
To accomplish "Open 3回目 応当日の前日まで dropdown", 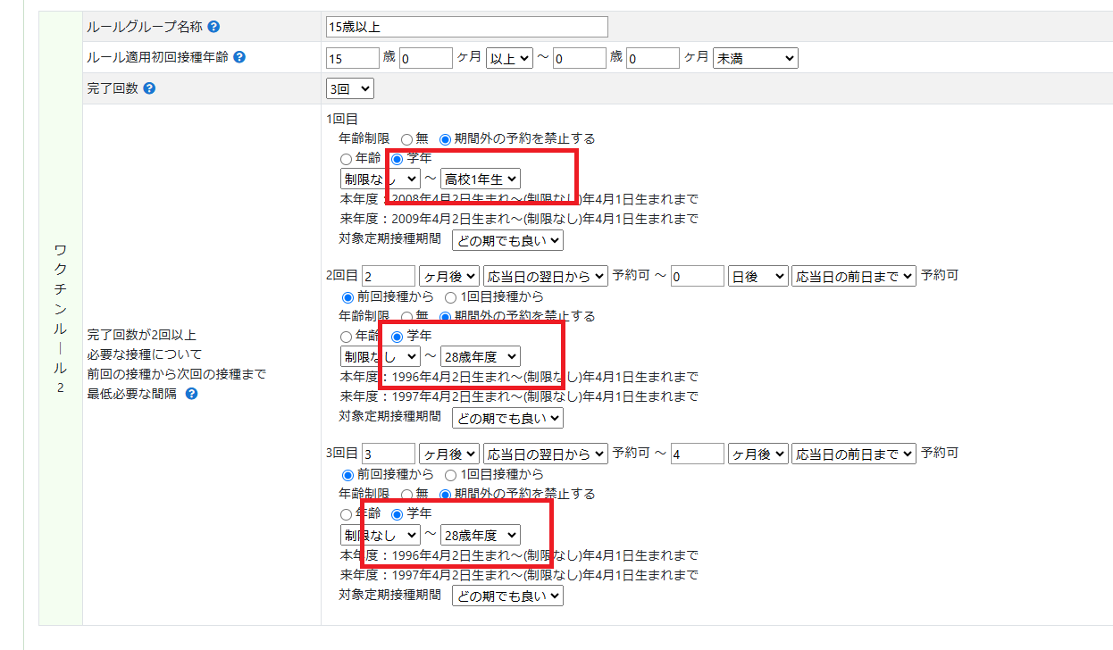I will point(854,454).
